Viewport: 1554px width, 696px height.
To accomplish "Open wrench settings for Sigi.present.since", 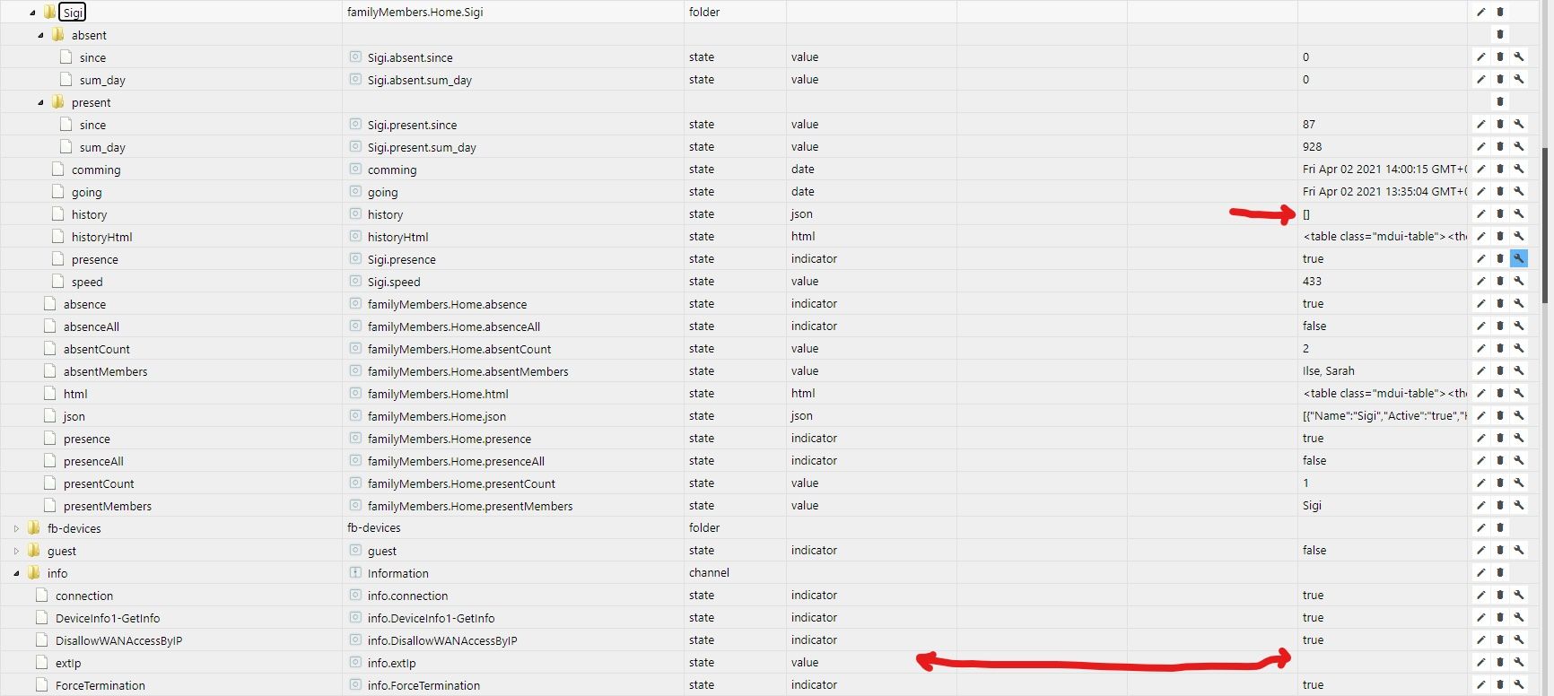I will pyautogui.click(x=1519, y=125).
